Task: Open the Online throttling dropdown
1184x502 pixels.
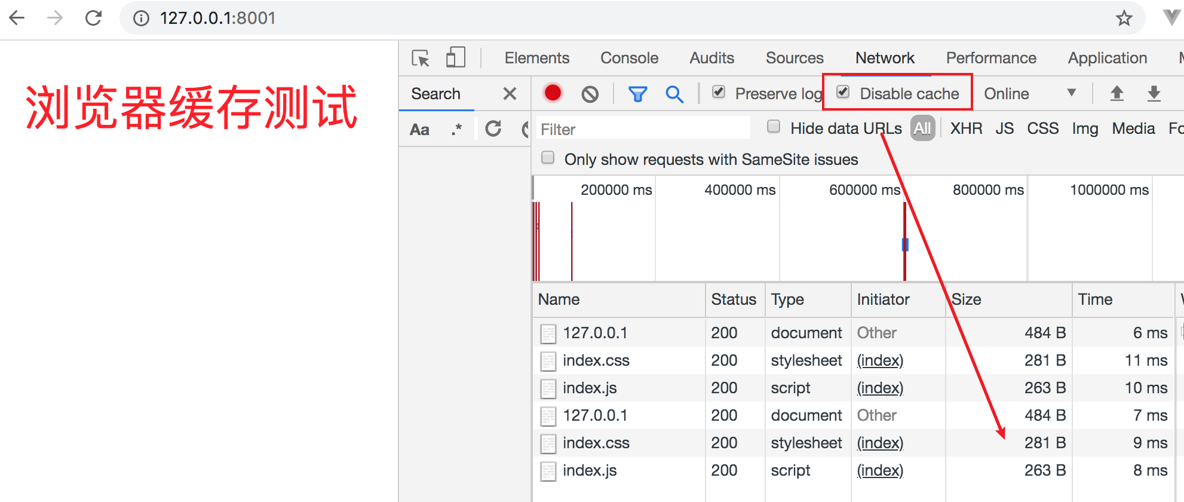Action: coord(1030,94)
